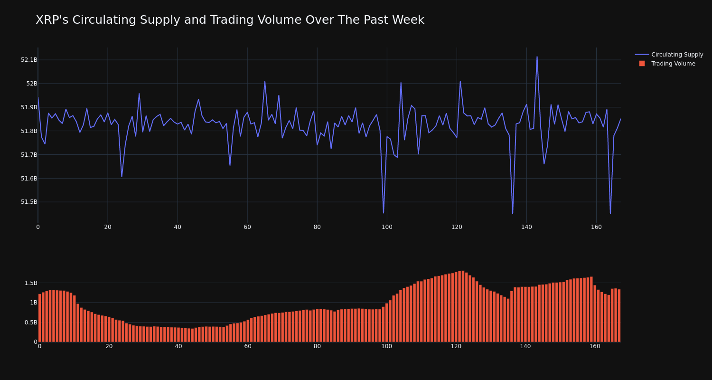Click the 51.9B y-axis label
The image size is (712, 380).
click(x=29, y=107)
